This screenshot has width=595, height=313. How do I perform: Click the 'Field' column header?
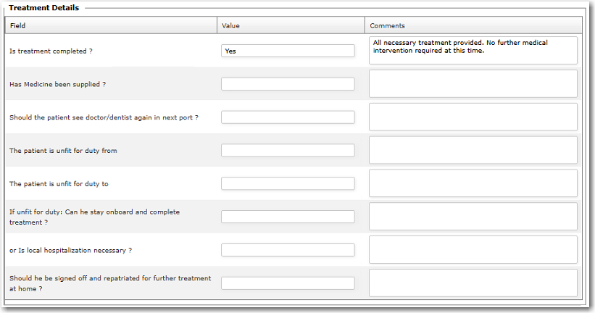18,26
